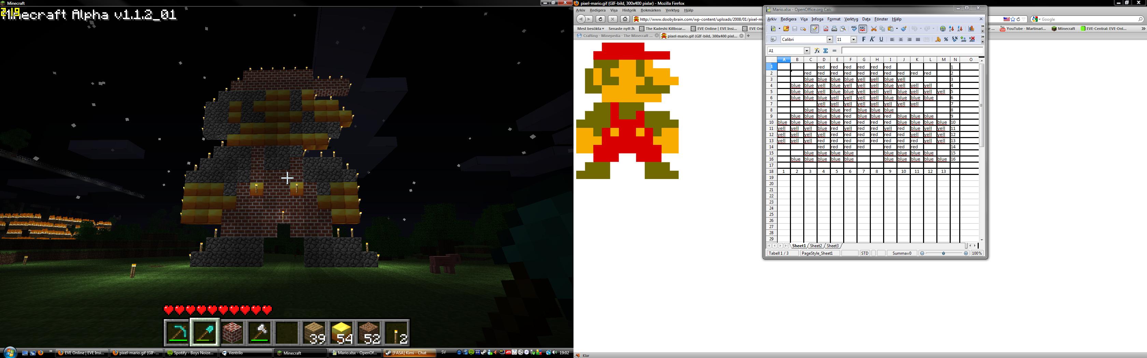Open a new Firefox tab

pos(749,35)
